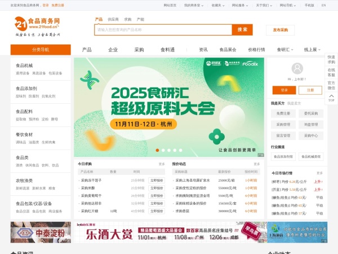Click the 采购管理 button

(x=283, y=124)
